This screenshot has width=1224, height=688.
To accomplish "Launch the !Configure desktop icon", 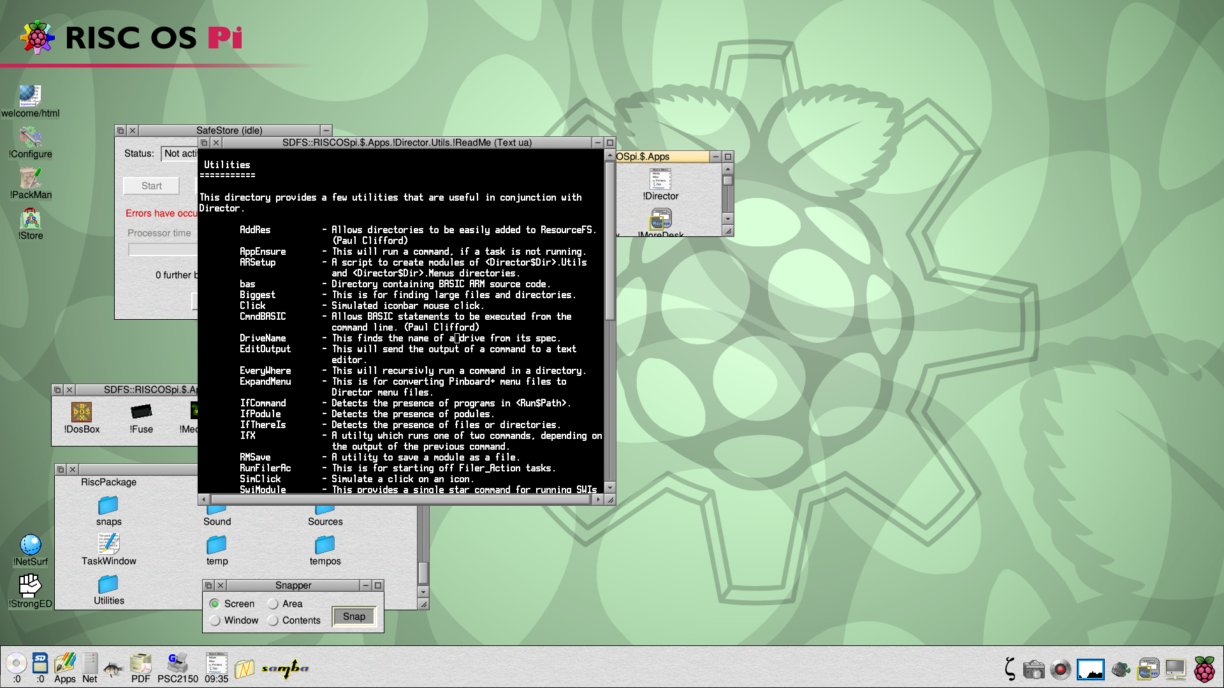I will [x=30, y=143].
